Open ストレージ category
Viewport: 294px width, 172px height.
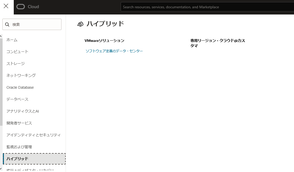[x=16, y=64]
